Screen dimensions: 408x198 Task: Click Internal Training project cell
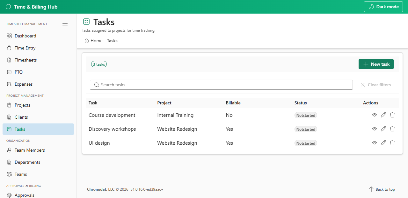pyautogui.click(x=175, y=115)
